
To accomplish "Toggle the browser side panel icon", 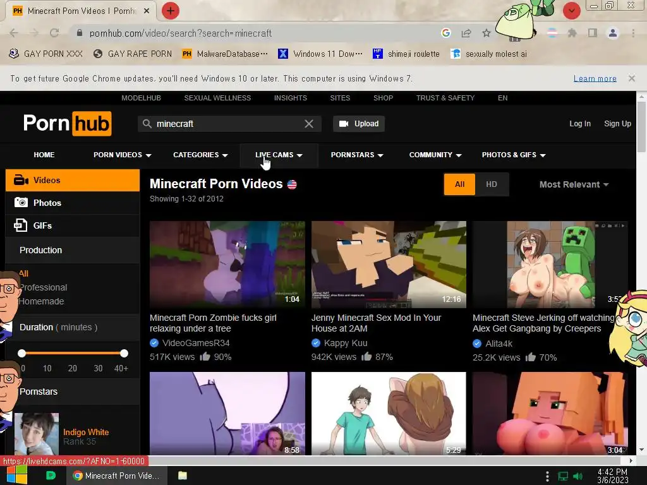I will click(x=593, y=33).
